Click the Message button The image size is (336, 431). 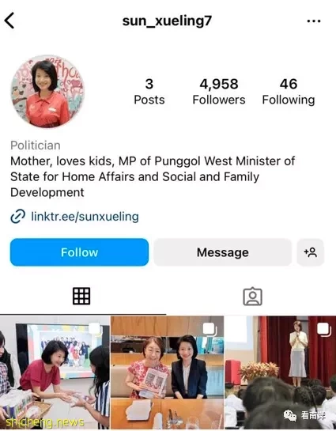click(x=222, y=252)
